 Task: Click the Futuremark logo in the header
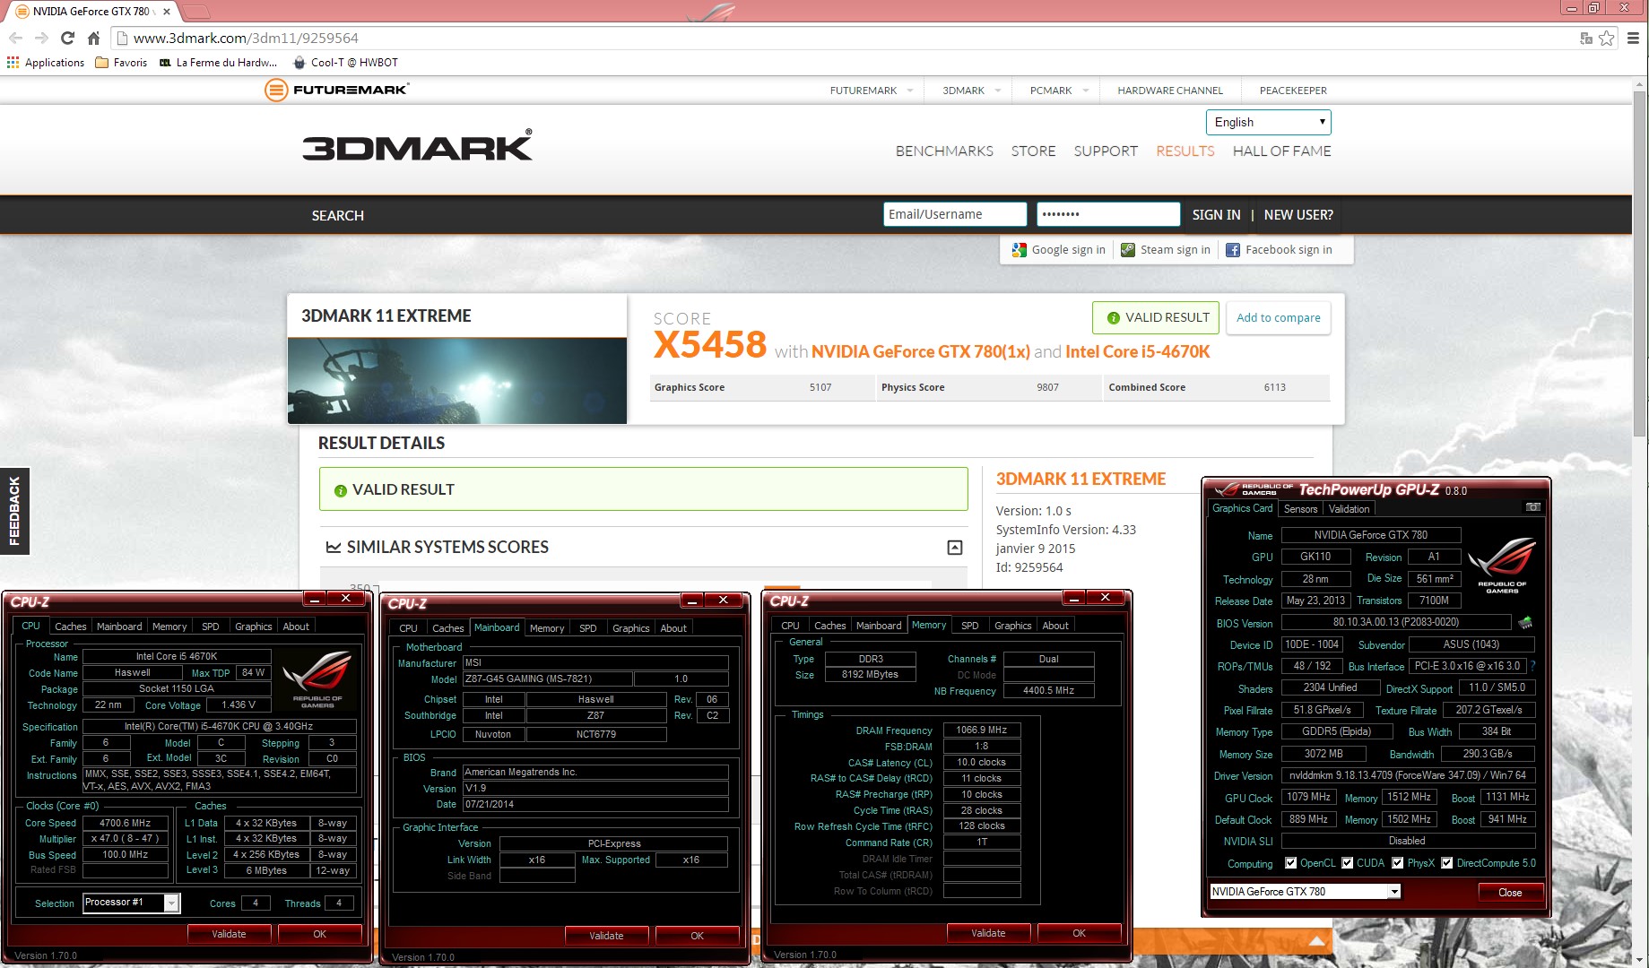pyautogui.click(x=336, y=90)
